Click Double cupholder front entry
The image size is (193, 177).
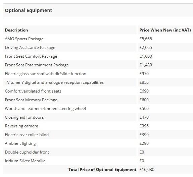tap(27, 152)
